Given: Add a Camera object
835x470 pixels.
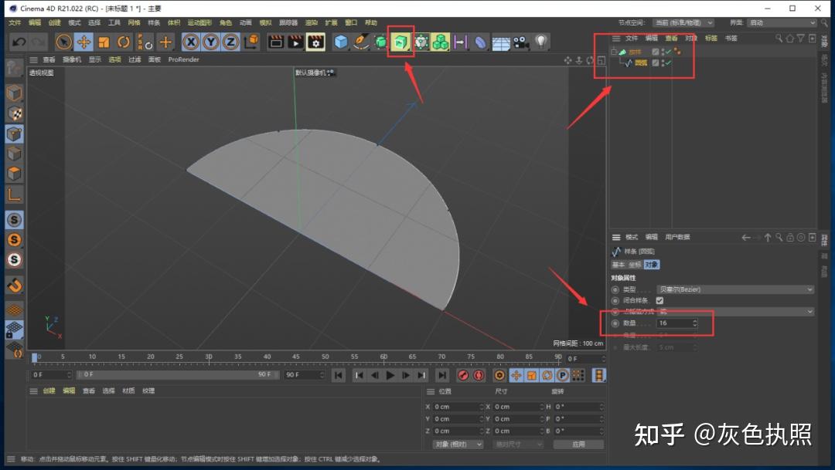Looking at the screenshot, I should pos(521,42).
